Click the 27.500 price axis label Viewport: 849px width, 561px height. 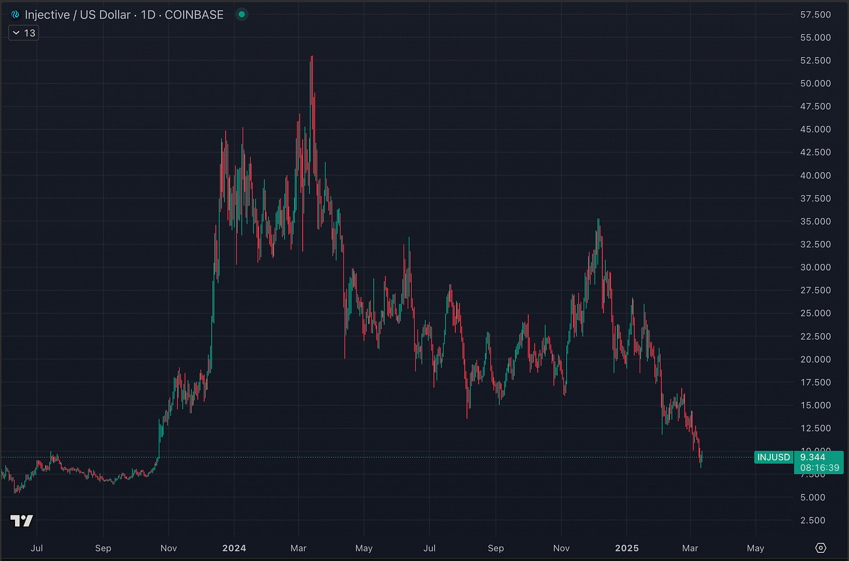(815, 290)
